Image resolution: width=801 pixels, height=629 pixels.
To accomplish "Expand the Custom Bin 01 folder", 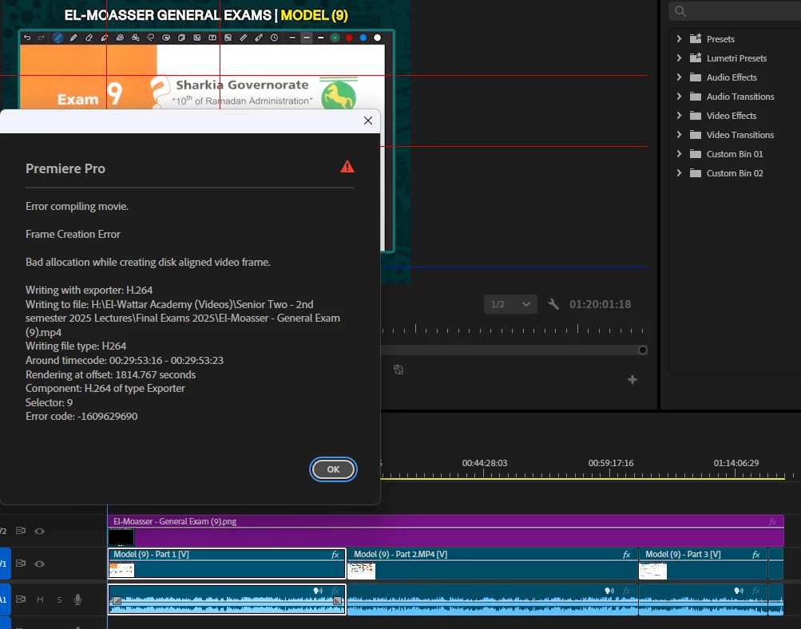I will pos(679,154).
